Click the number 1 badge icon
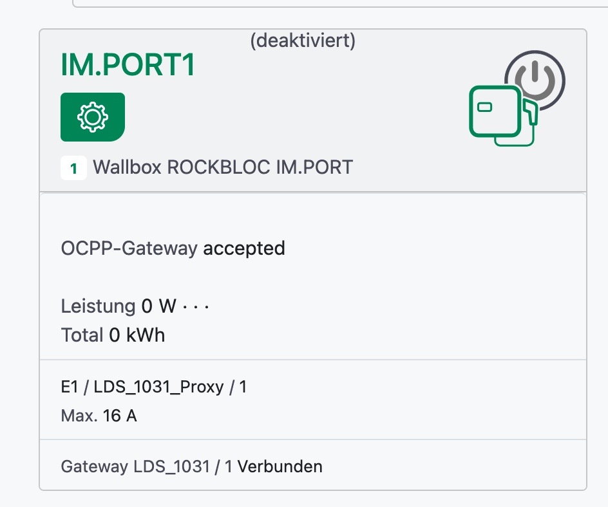This screenshot has height=507, width=608. pos(73,169)
